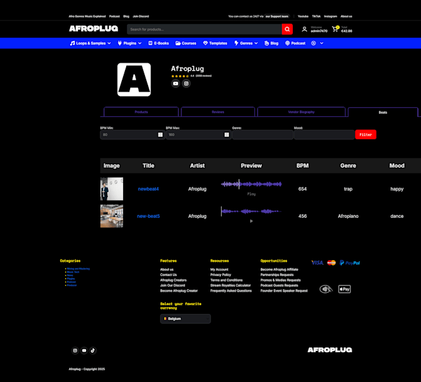
Task: Open Afro Genres Music Explained link
Action: tap(87, 16)
